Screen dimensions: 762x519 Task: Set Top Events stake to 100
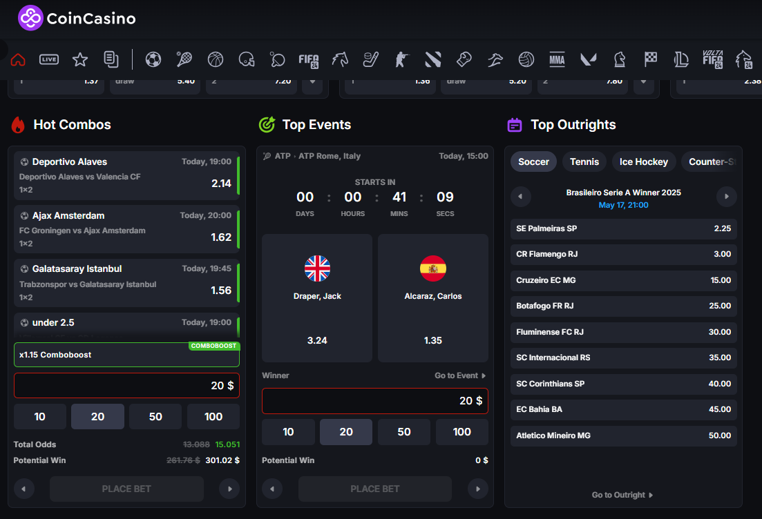(x=461, y=432)
